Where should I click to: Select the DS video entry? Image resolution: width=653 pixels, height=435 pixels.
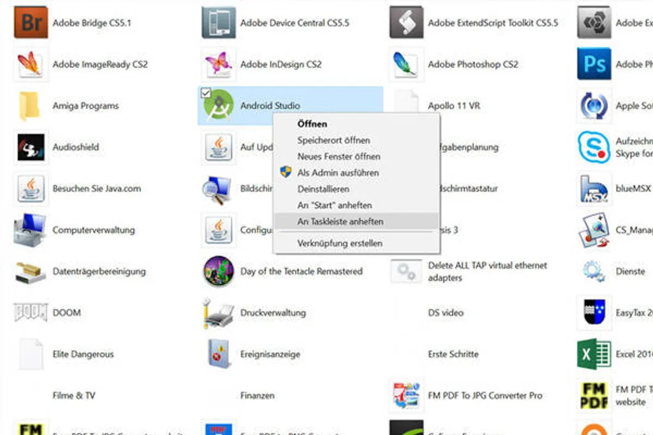446,313
